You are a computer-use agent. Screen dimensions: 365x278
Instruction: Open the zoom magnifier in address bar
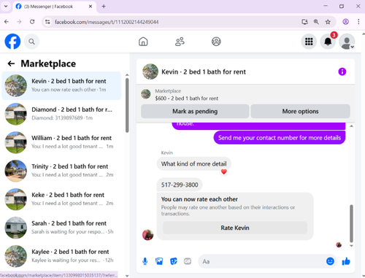click(316, 22)
